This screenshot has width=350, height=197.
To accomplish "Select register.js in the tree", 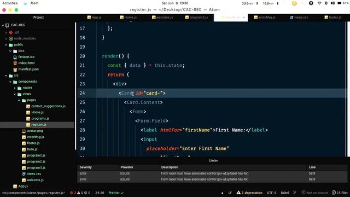I will coord(39,125).
